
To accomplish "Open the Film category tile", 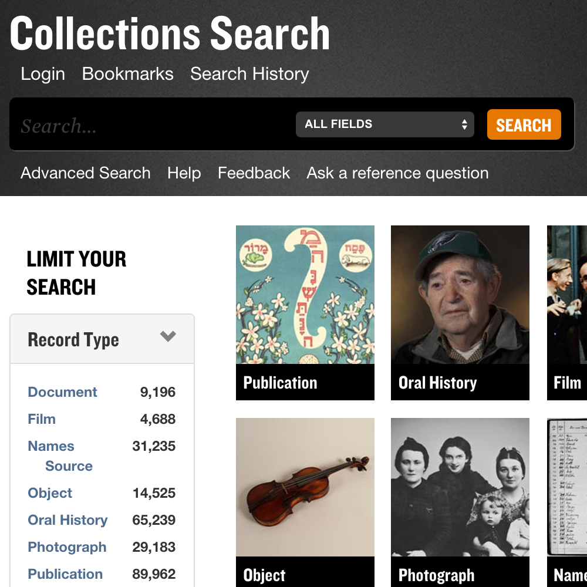I will click(567, 313).
